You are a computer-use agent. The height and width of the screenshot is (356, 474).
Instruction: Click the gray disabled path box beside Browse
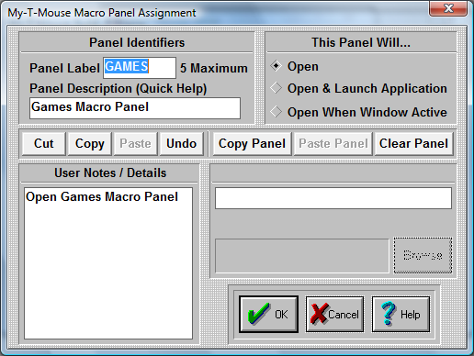pos(302,256)
